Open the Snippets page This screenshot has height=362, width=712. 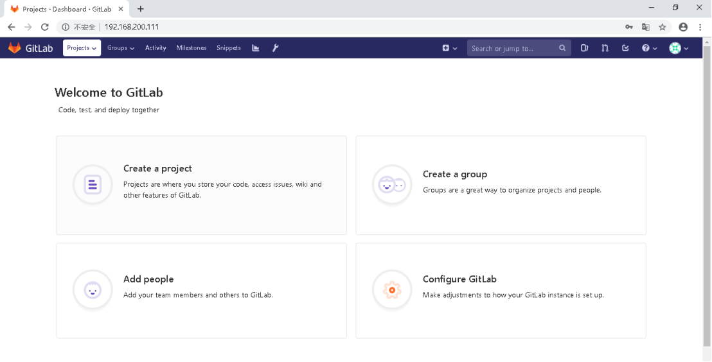point(228,47)
